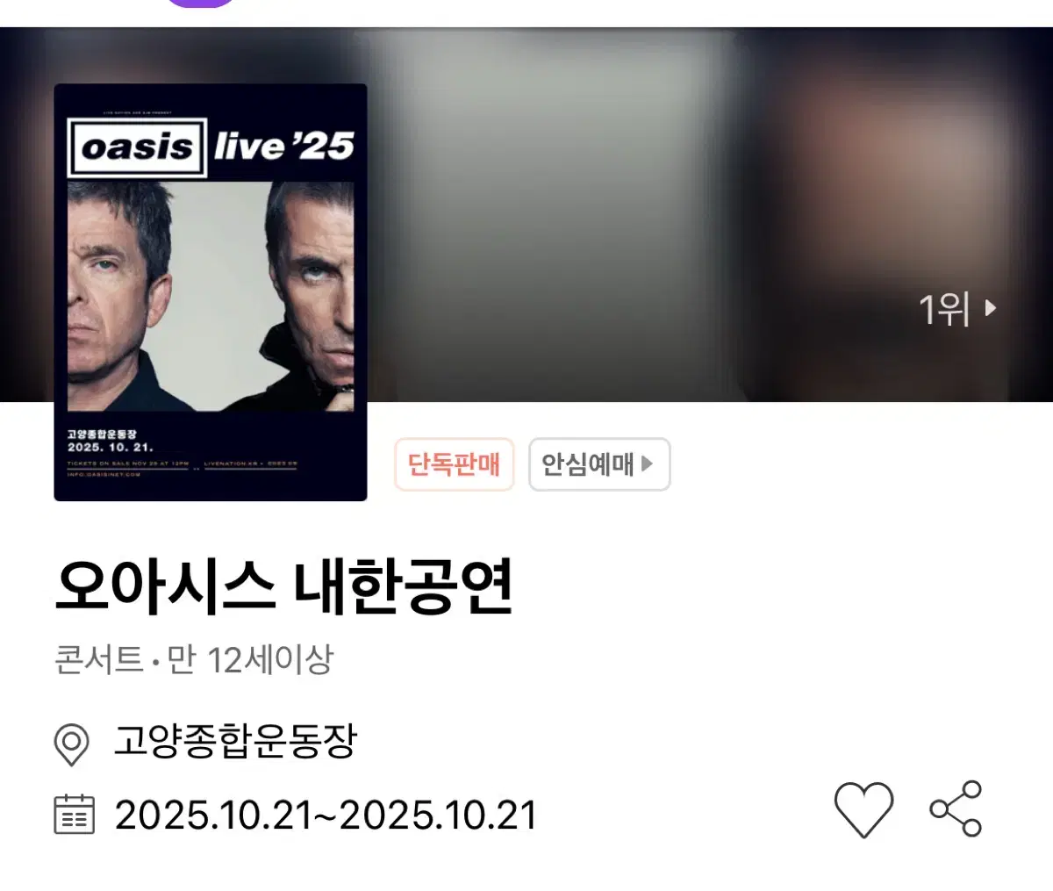
Task: Click the triangle arrow inside 안심예매 badge
Action: coord(647,463)
